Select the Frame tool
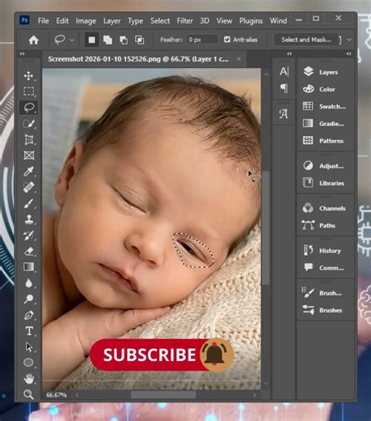The width and height of the screenshot is (371, 421). [28, 155]
